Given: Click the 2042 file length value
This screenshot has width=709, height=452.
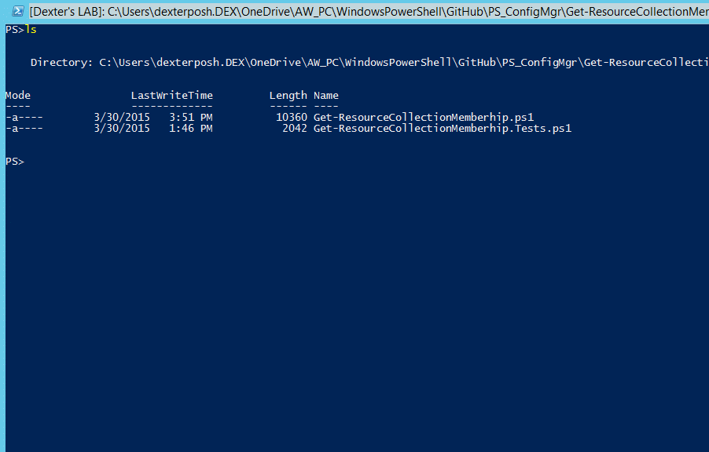Looking at the screenshot, I should coord(295,129).
